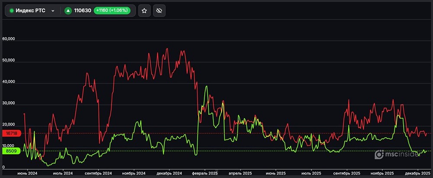Click the июнь 2024 timeline label

click(27, 173)
